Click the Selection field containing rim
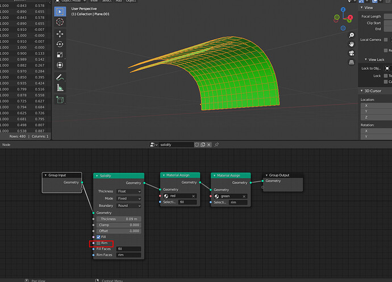The width and height of the screenshot is (392, 282). click(x=238, y=202)
